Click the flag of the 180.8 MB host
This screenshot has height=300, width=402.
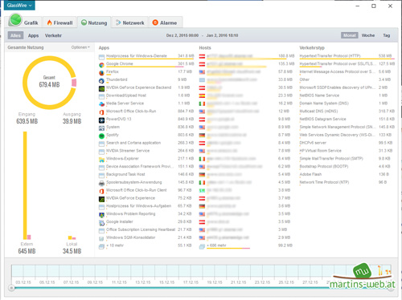tap(202, 56)
